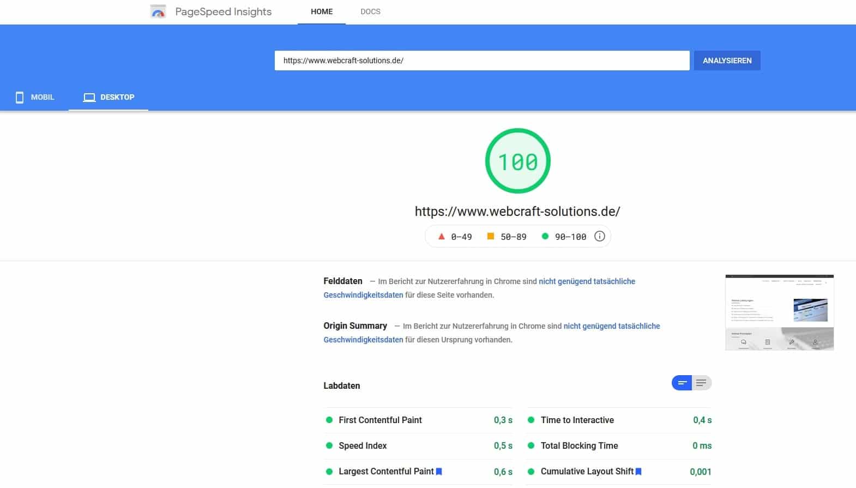Click the 0,001 value
This screenshot has height=488, width=856.
[x=701, y=472]
